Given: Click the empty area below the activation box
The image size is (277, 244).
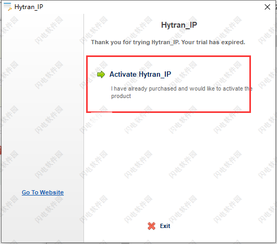Looking at the screenshot, I should (179, 165).
